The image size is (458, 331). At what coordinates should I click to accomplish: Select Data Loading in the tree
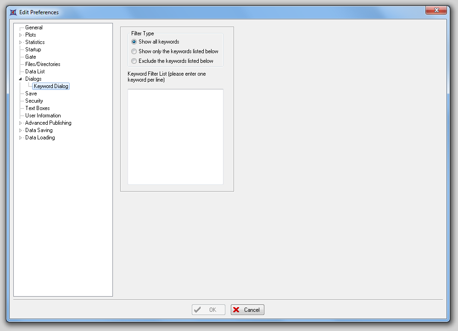[x=40, y=138]
